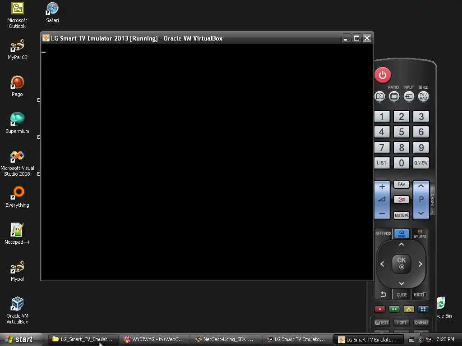This screenshot has height=346, width=462.
Task: Go to next channel with P up arrow
Action: coord(421,186)
